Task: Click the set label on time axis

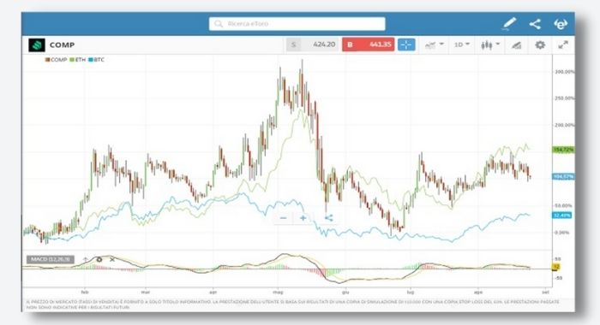Action: (x=546, y=292)
